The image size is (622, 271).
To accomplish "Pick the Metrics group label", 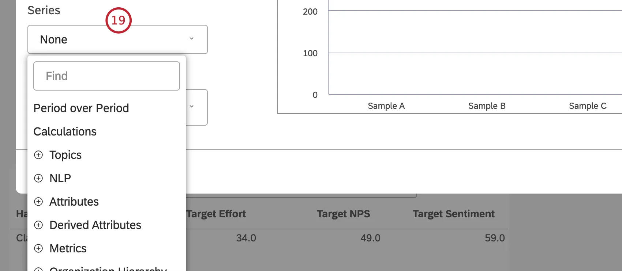I will [68, 248].
